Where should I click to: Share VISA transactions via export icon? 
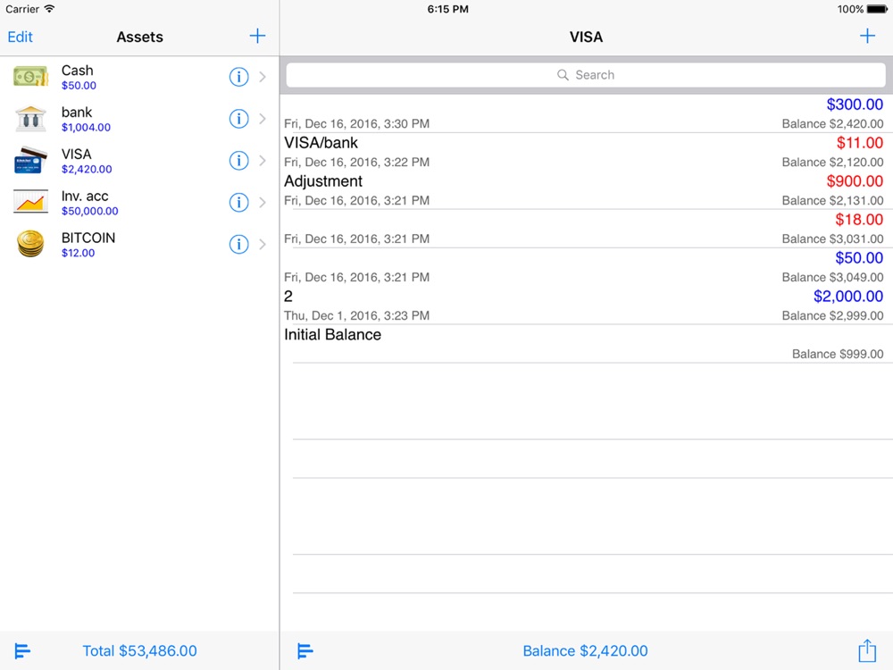(867, 650)
